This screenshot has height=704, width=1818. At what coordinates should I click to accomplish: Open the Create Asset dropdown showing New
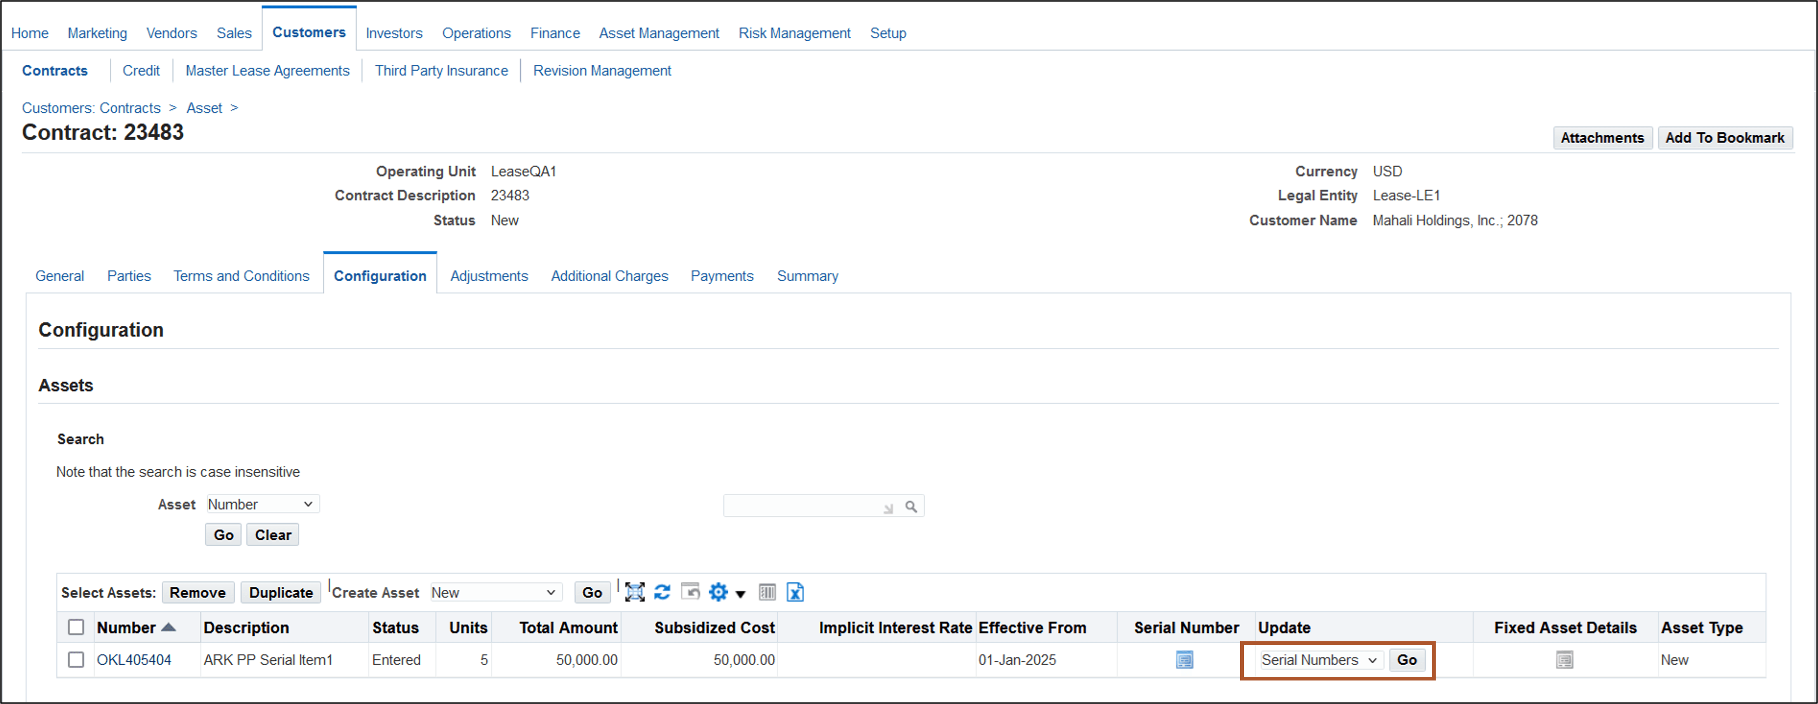tap(495, 593)
